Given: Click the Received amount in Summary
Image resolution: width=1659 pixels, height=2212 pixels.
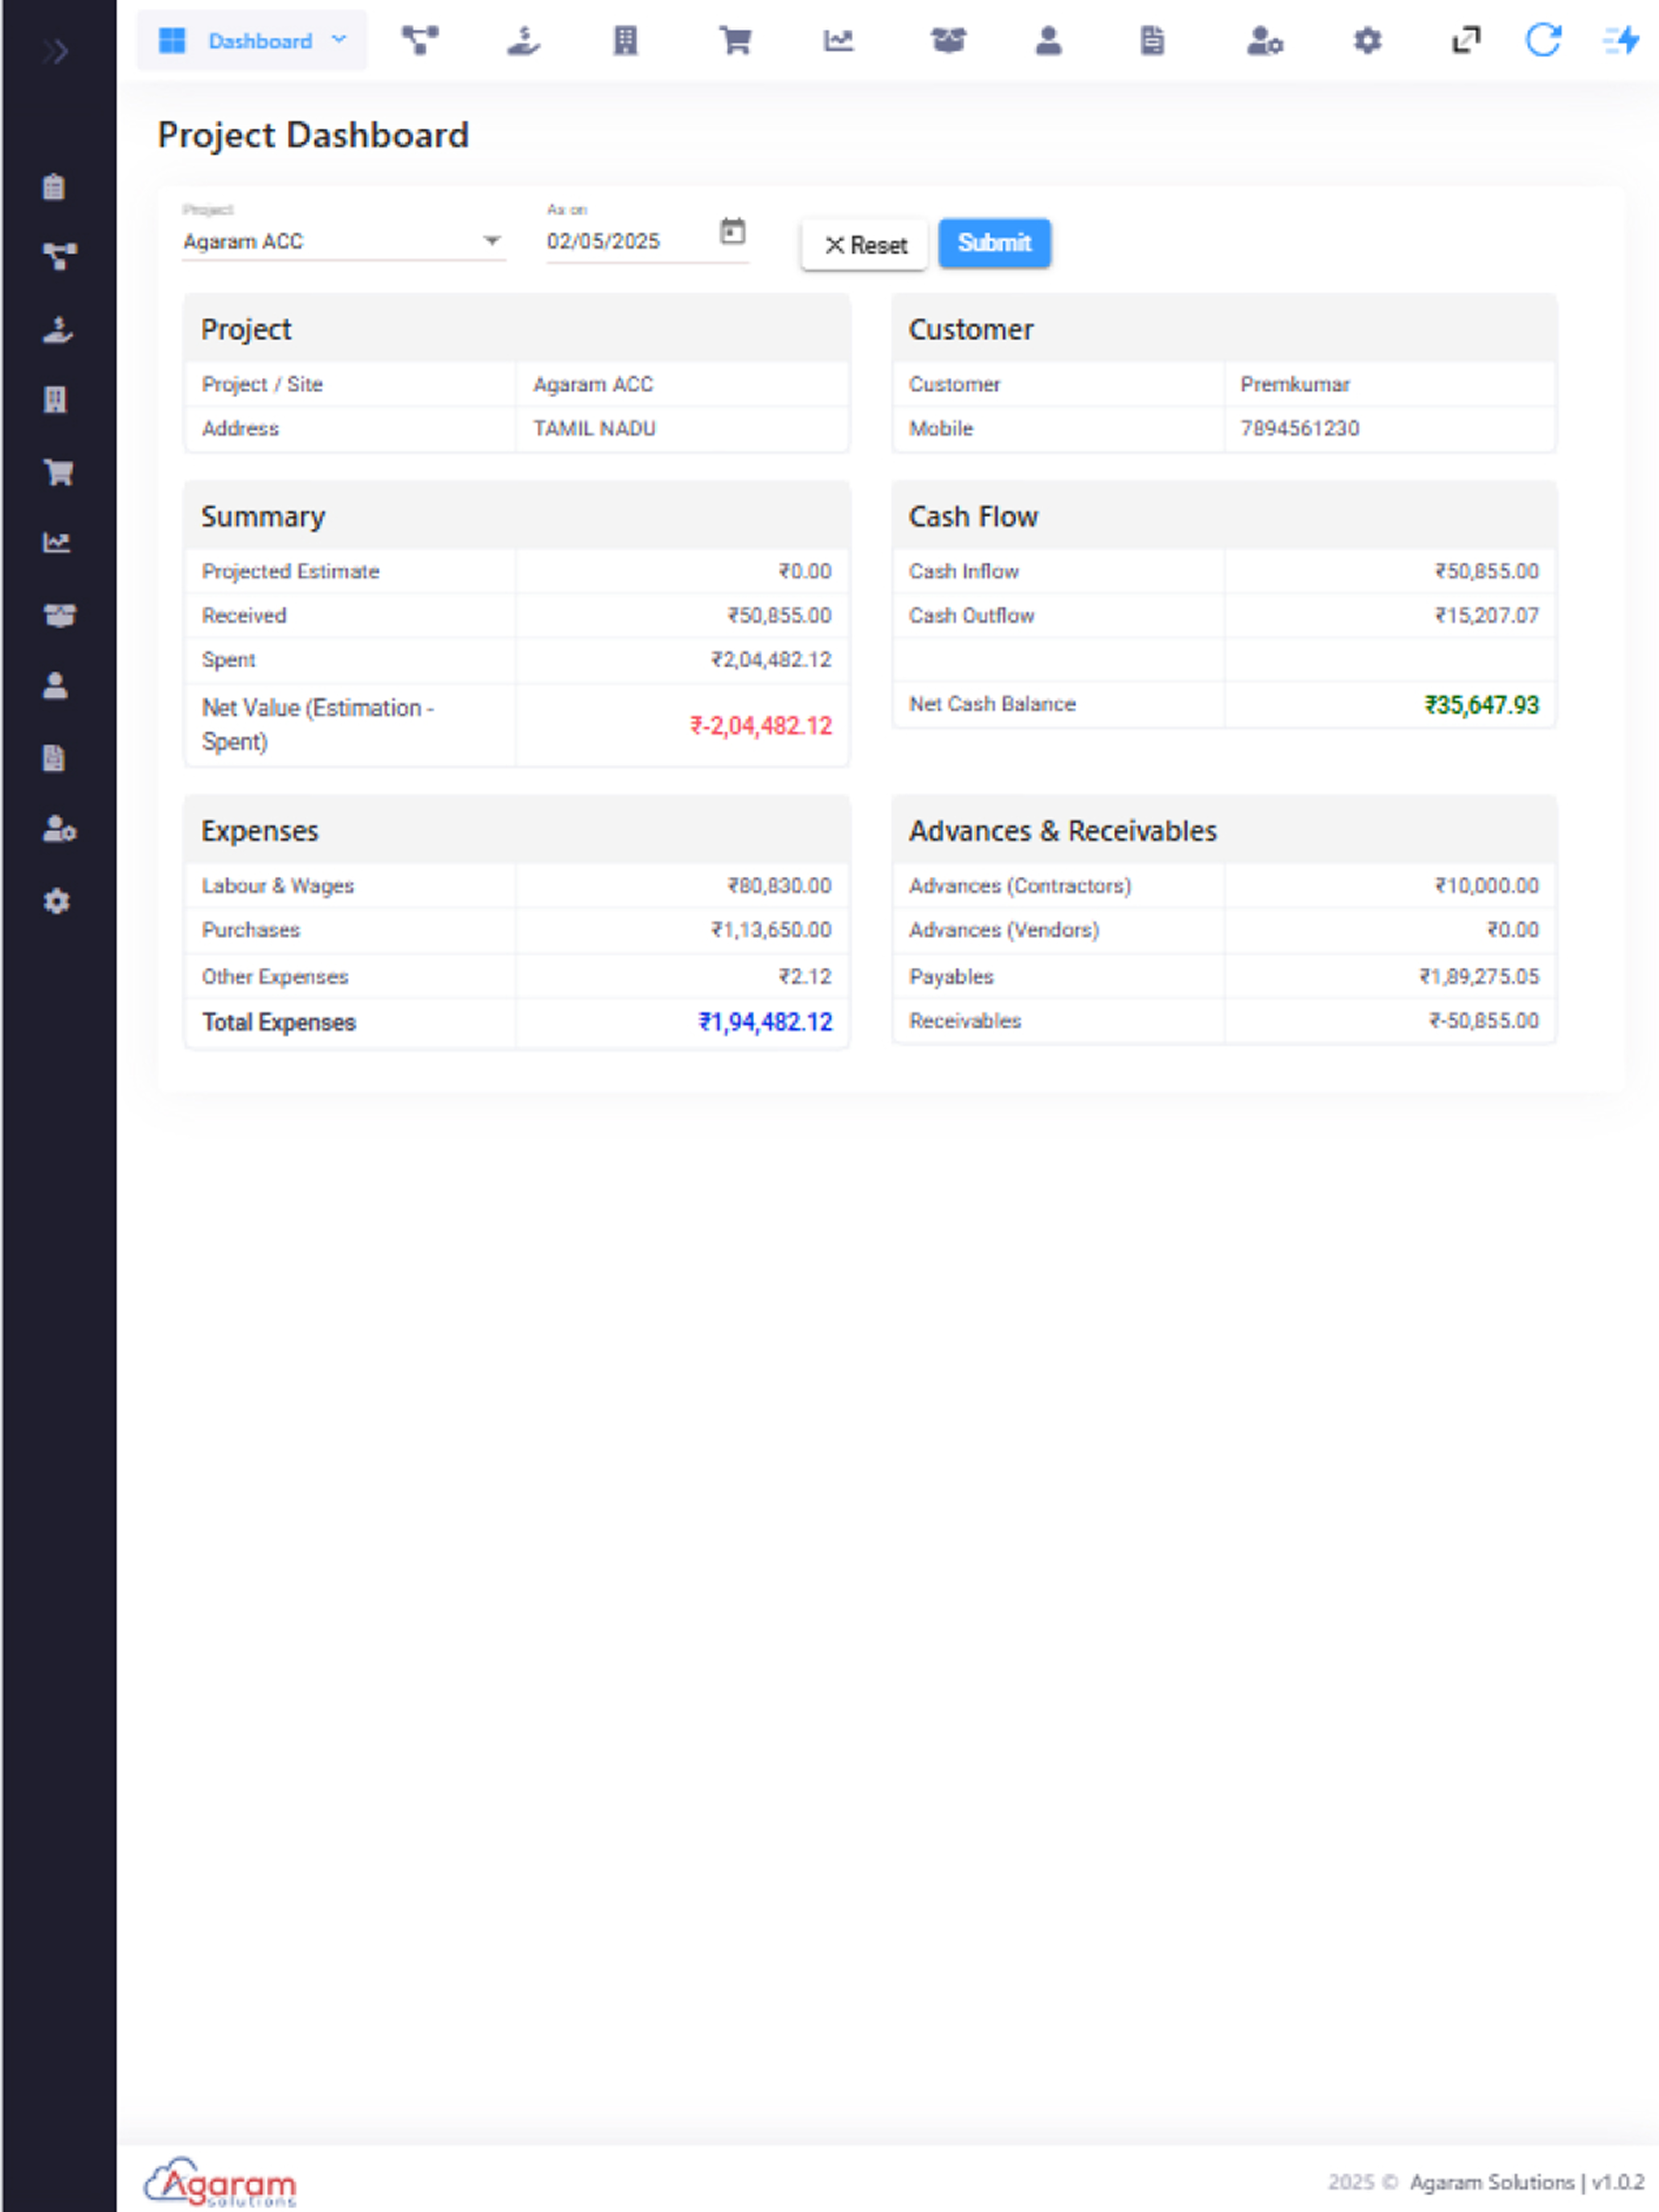Looking at the screenshot, I should point(779,616).
